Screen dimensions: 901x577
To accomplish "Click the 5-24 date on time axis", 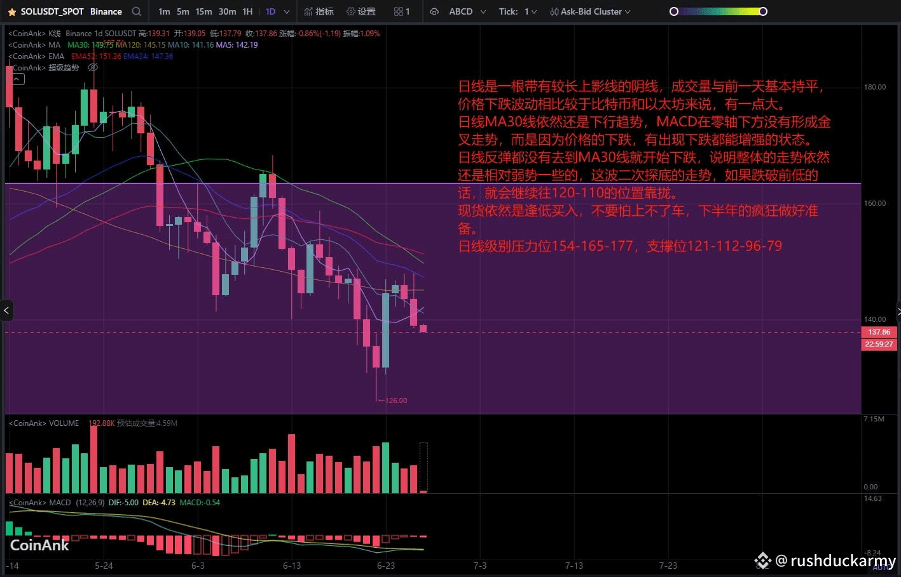I will point(104,566).
